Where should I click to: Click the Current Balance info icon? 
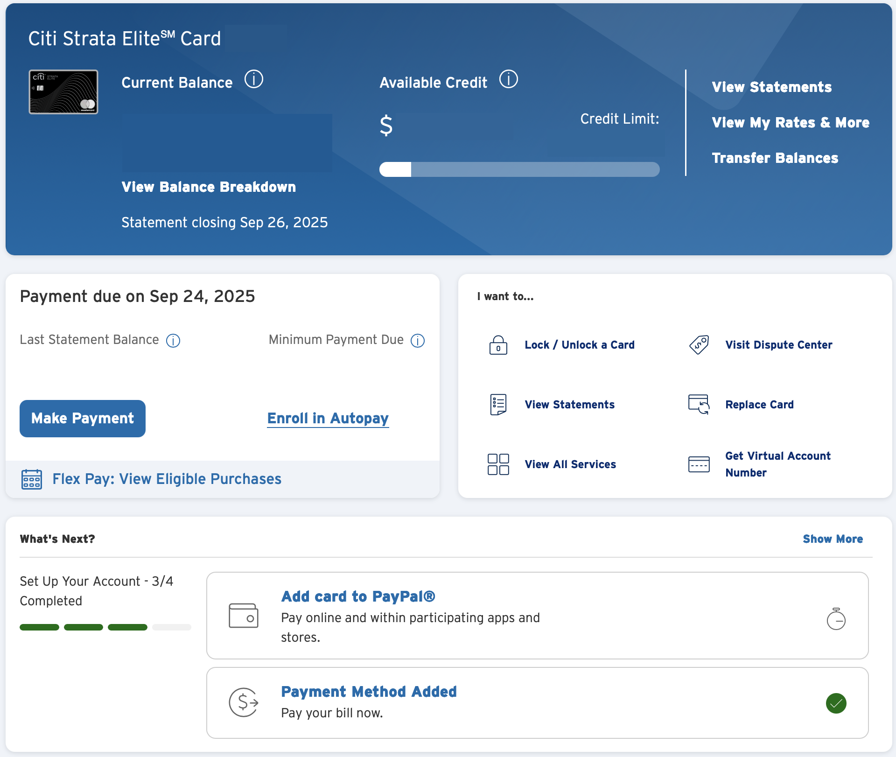(254, 79)
